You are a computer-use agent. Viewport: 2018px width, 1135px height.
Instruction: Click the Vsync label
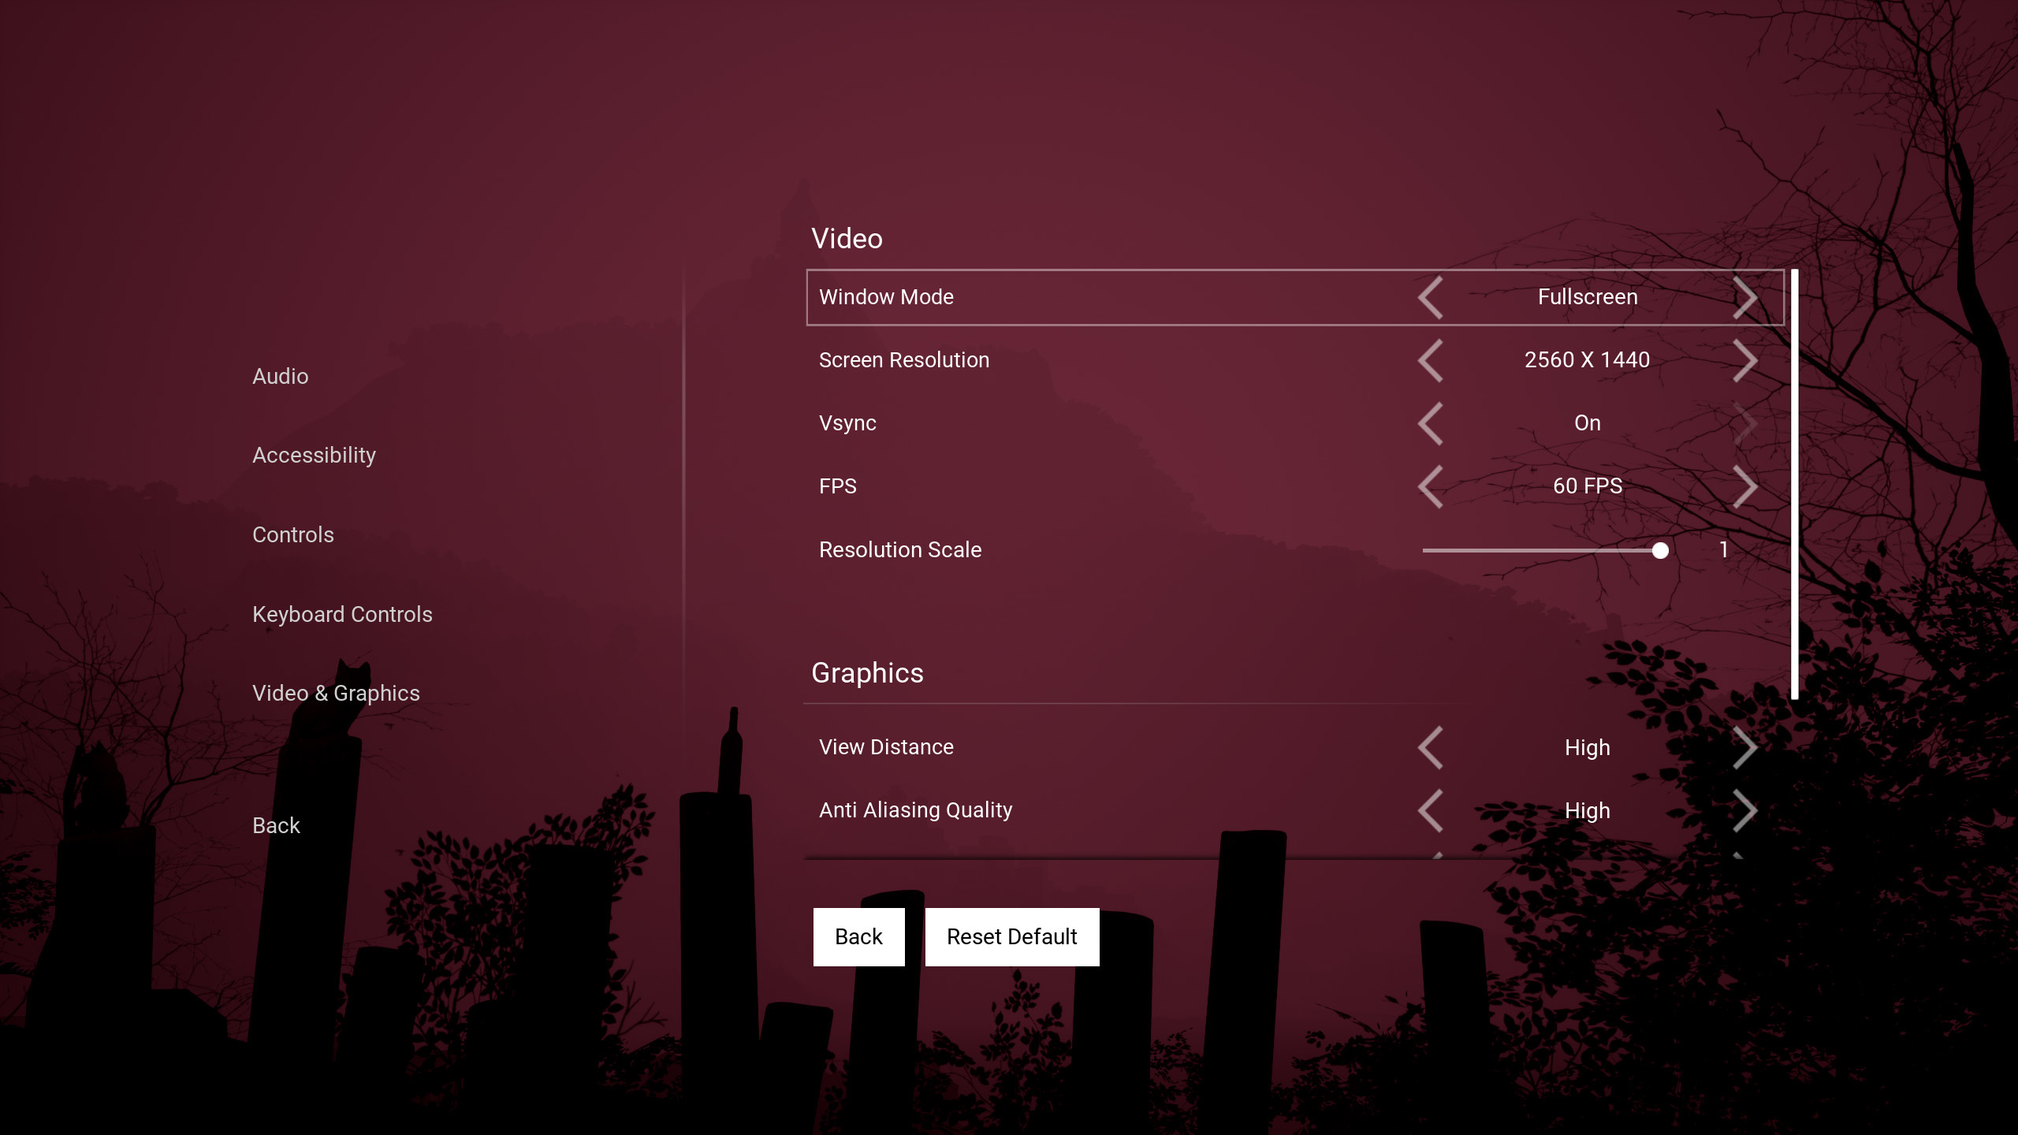pyautogui.click(x=847, y=423)
